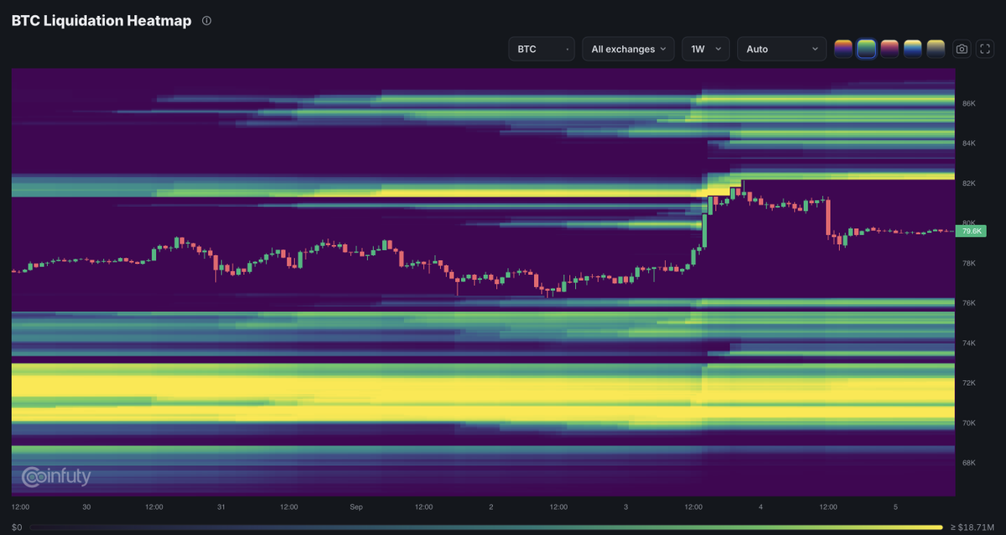The width and height of the screenshot is (1006, 535).
Task: Click the 31 date label on time axis
Action: point(221,507)
